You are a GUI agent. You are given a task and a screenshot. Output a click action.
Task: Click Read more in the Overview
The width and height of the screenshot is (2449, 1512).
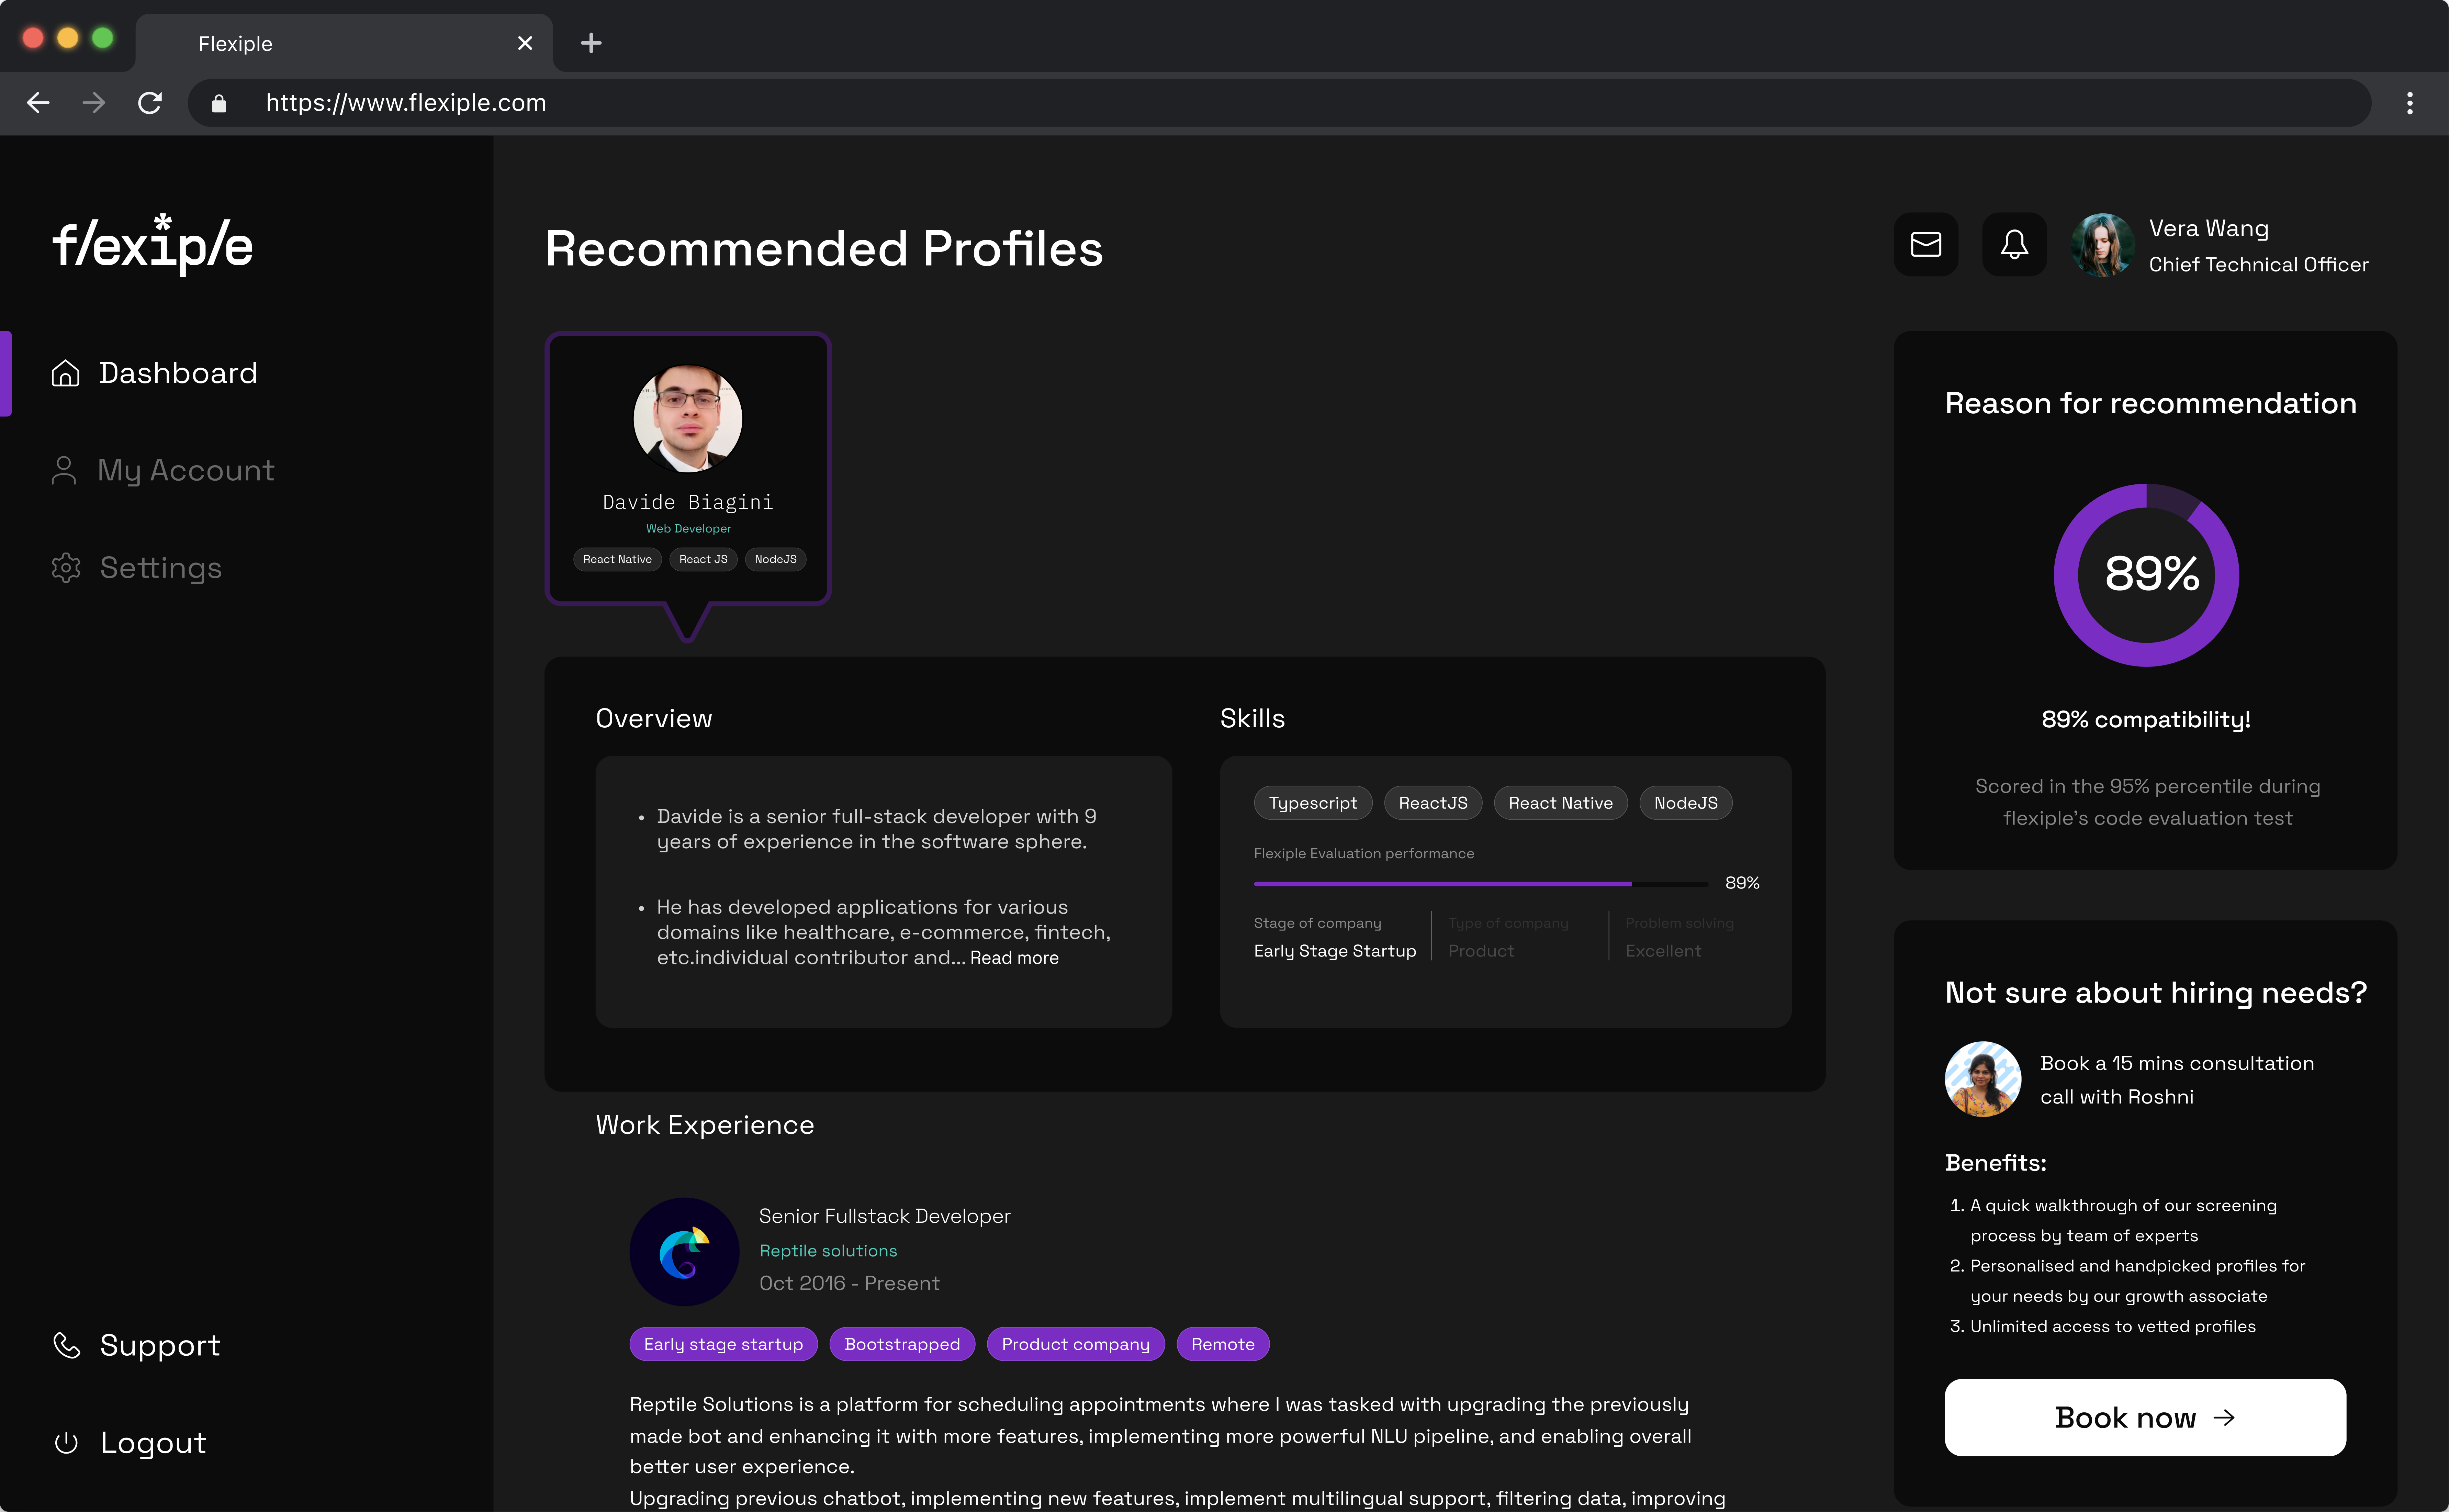click(x=1014, y=958)
